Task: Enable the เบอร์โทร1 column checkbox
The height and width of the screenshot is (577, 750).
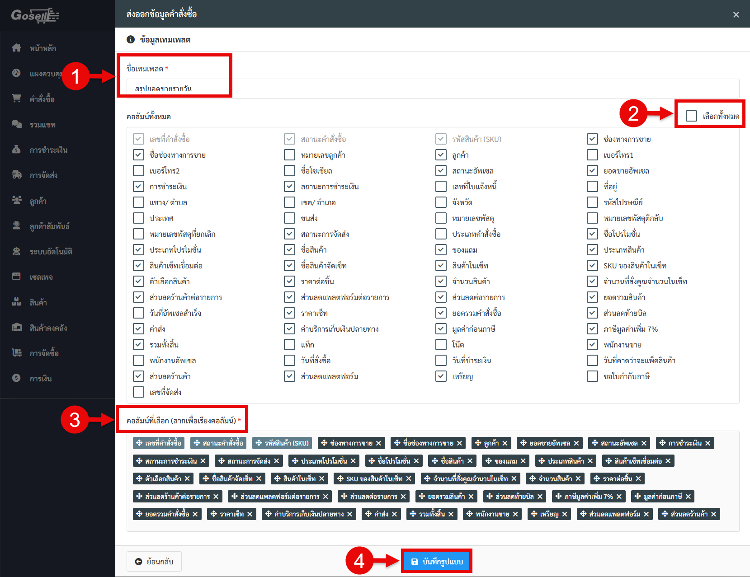Action: click(x=592, y=155)
